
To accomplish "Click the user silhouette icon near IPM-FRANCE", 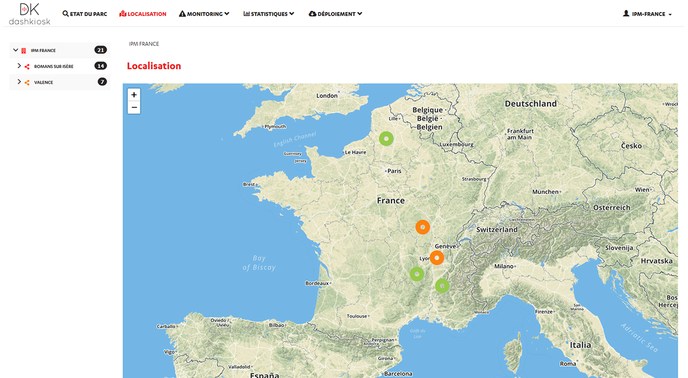I will click(625, 13).
